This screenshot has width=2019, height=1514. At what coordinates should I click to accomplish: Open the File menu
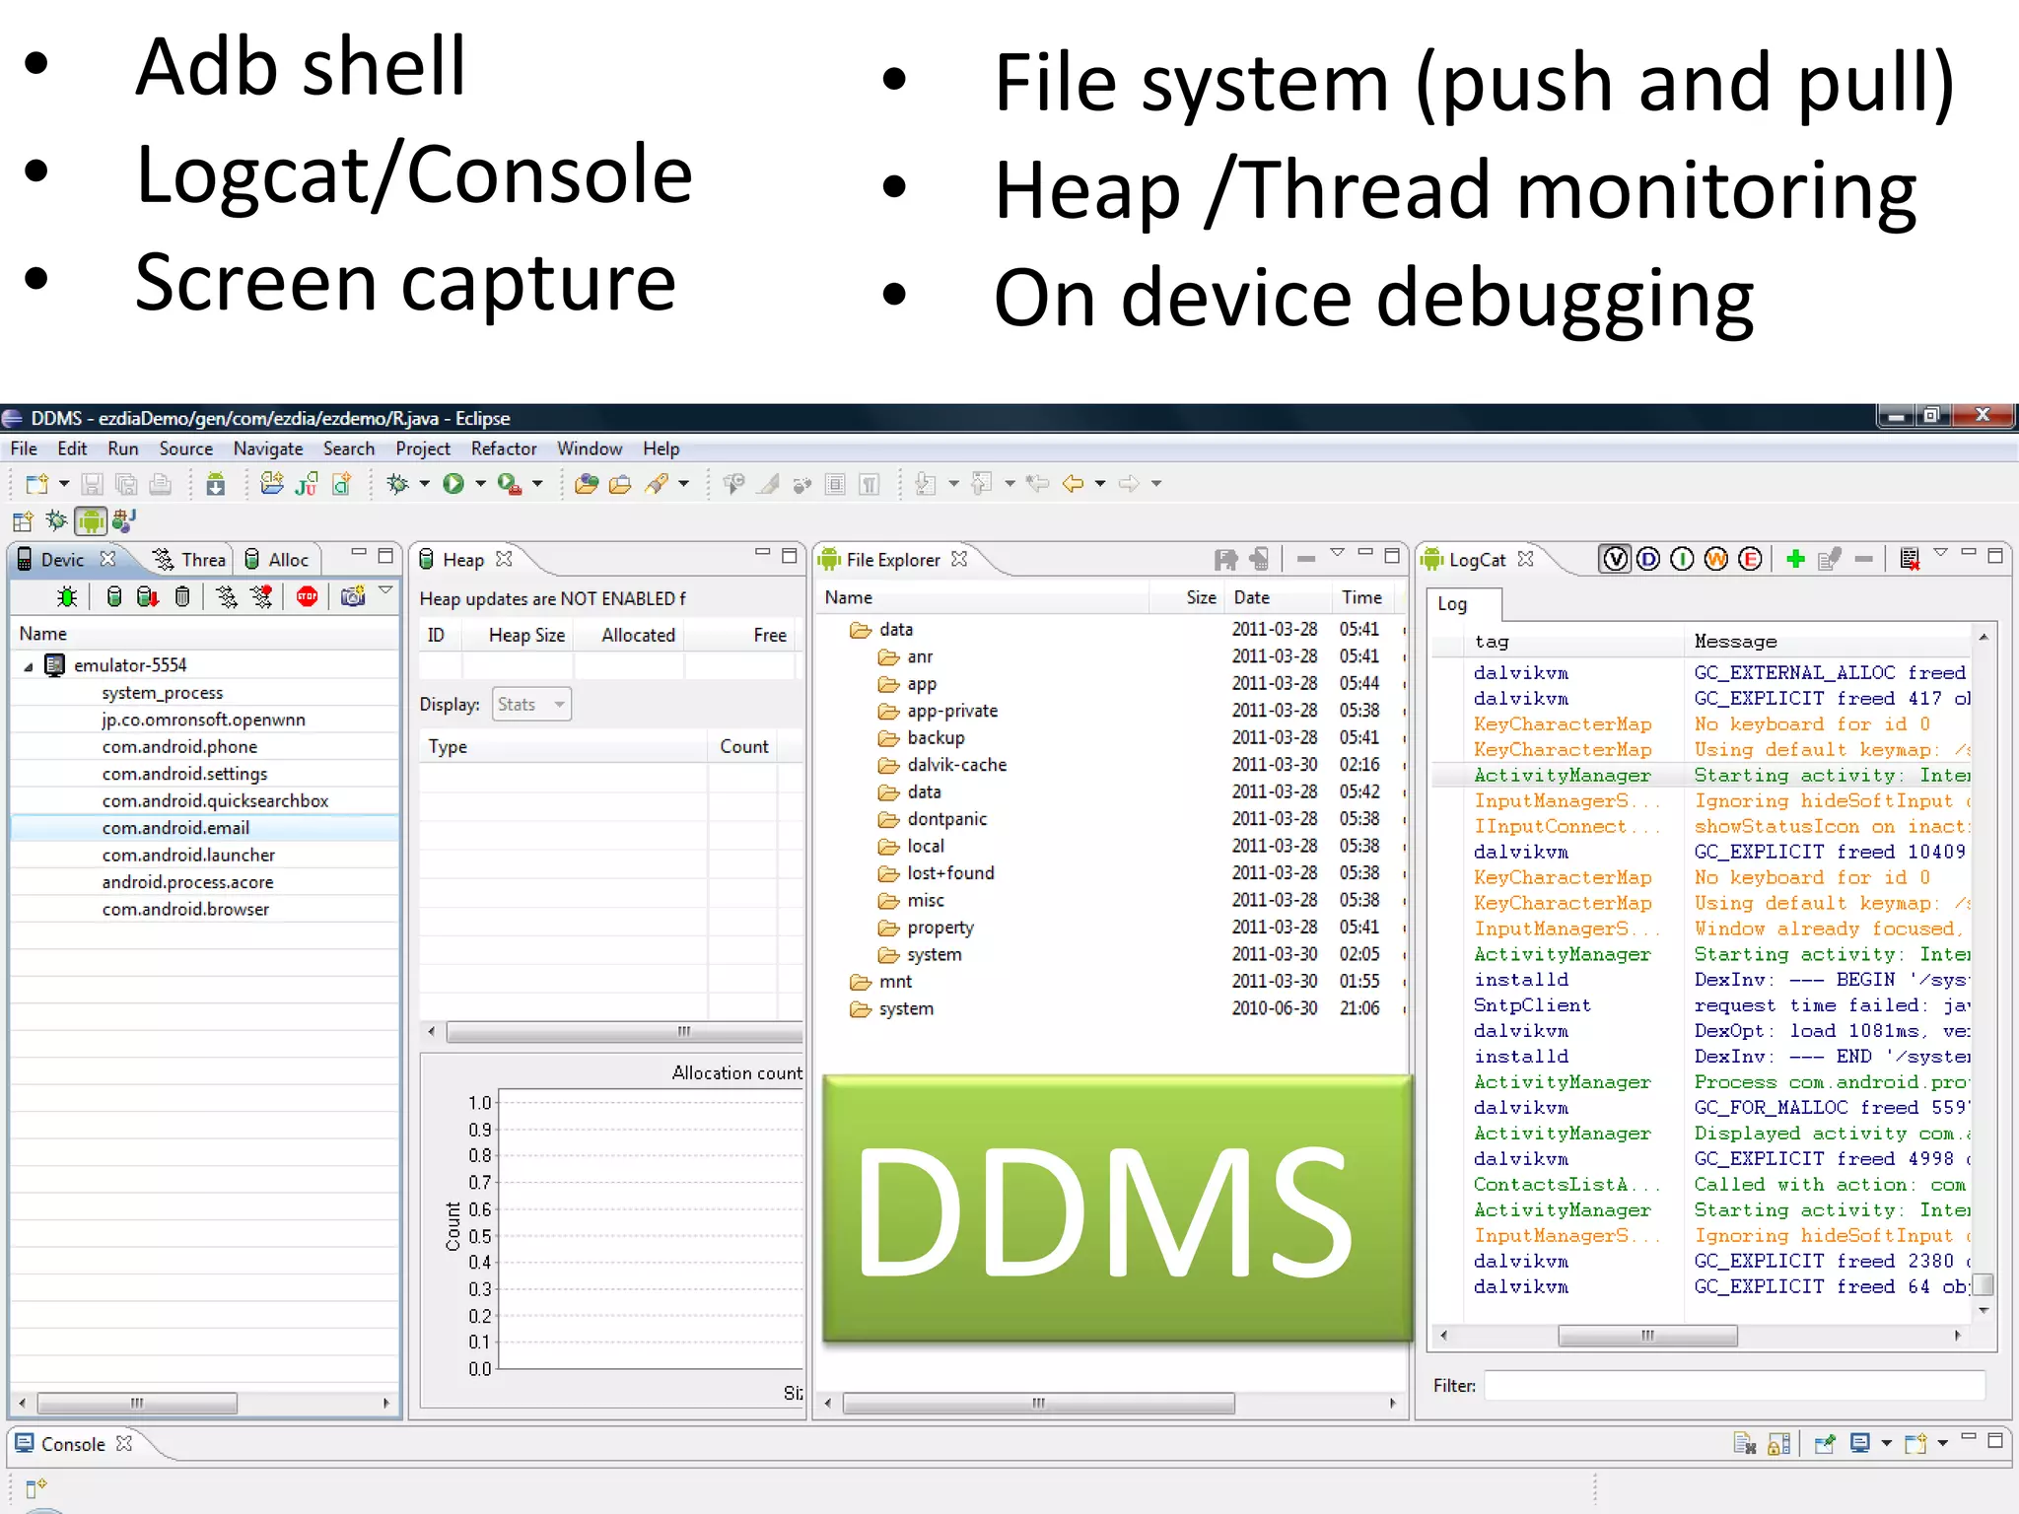(24, 448)
